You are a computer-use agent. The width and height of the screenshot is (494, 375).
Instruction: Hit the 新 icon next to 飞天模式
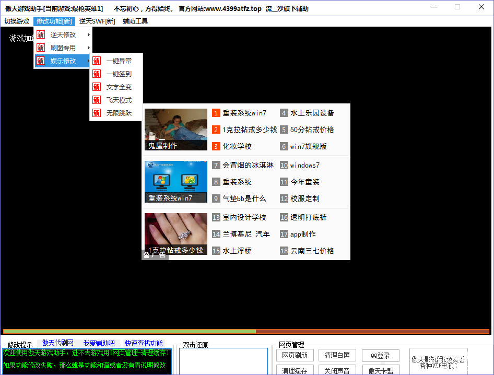[97, 100]
